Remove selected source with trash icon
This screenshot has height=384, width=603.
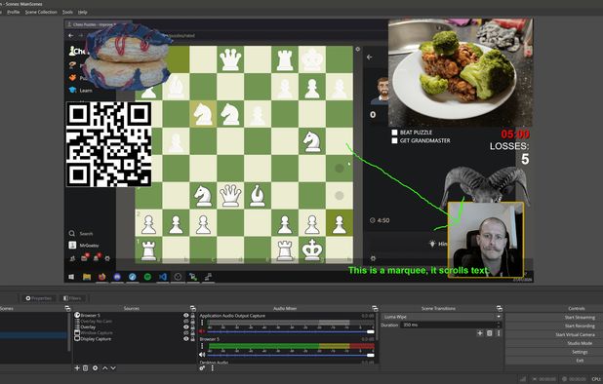point(85,367)
